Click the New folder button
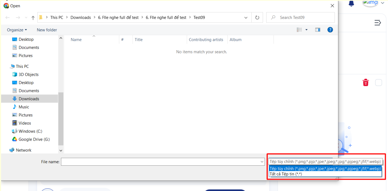The width and height of the screenshot is (388, 191). 47,30
